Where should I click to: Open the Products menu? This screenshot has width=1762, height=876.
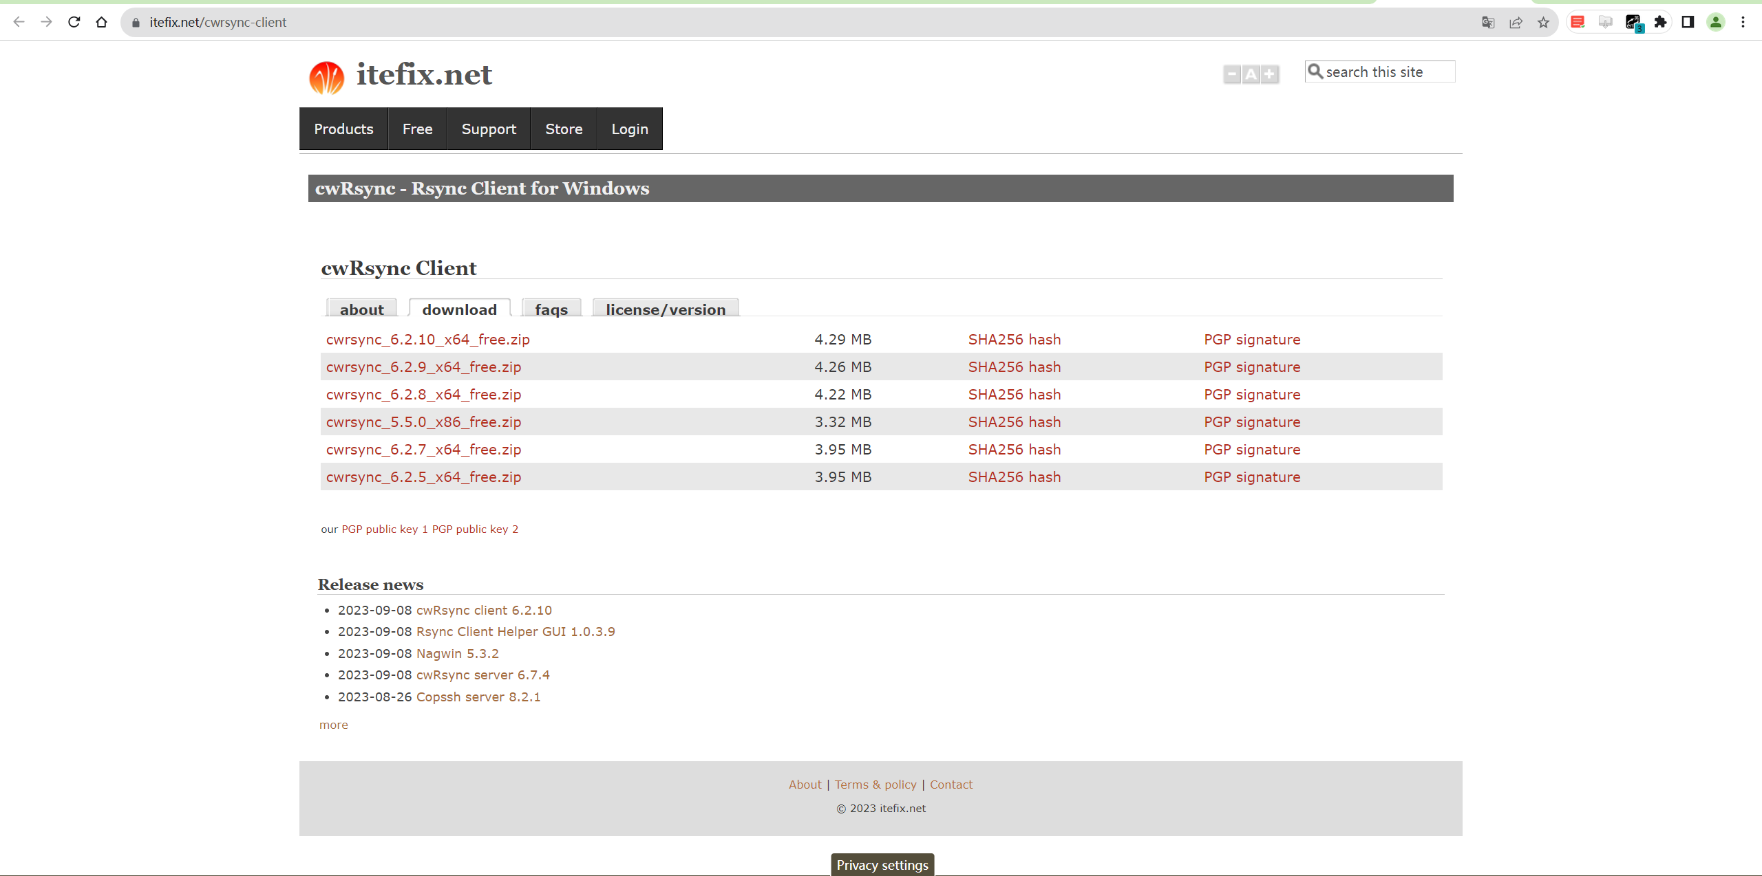(343, 129)
